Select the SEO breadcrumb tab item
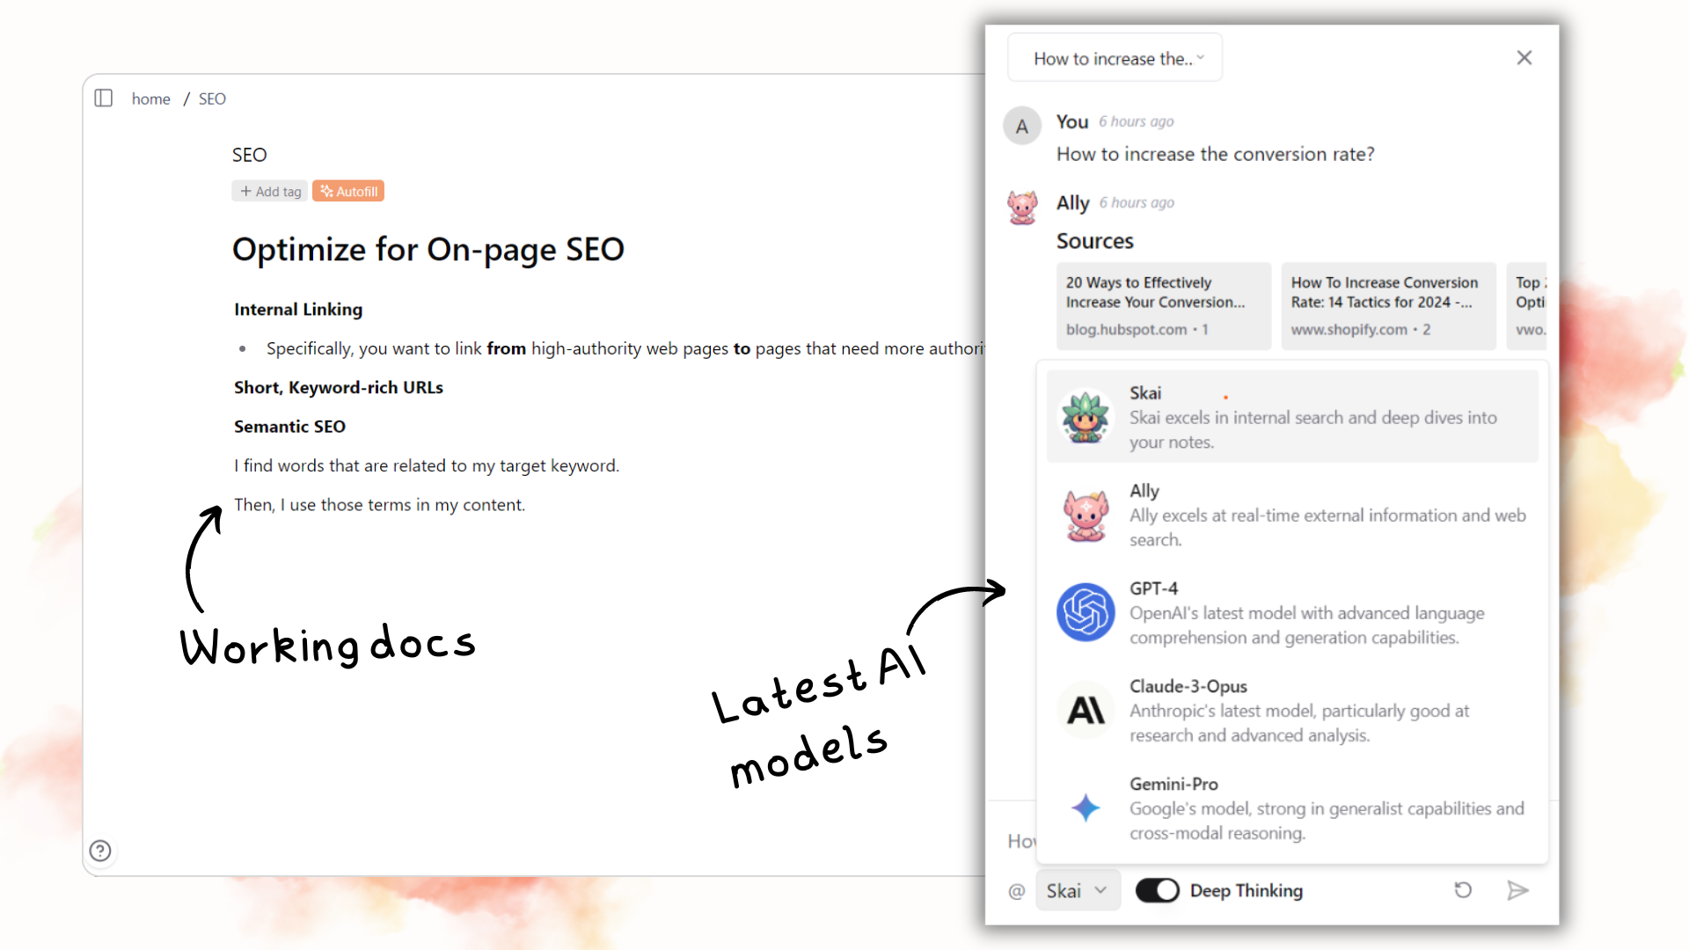The image size is (1689, 950). 211,99
